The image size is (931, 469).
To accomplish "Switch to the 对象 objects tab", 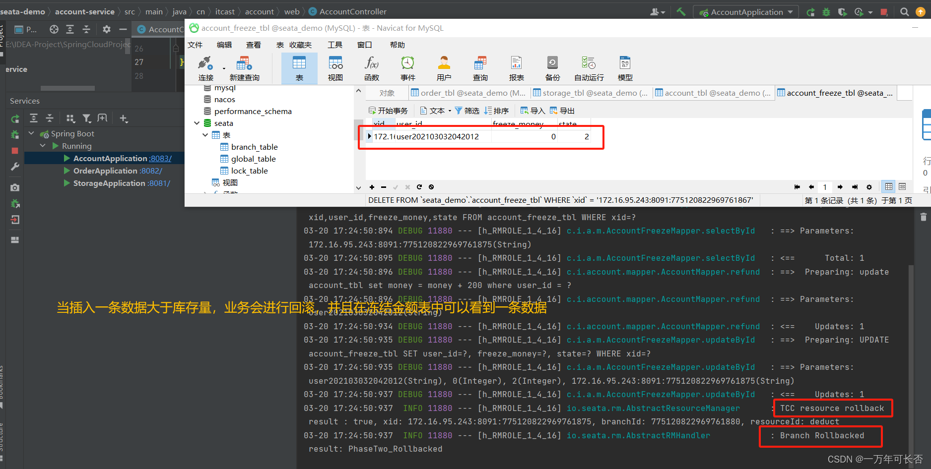I will [387, 93].
